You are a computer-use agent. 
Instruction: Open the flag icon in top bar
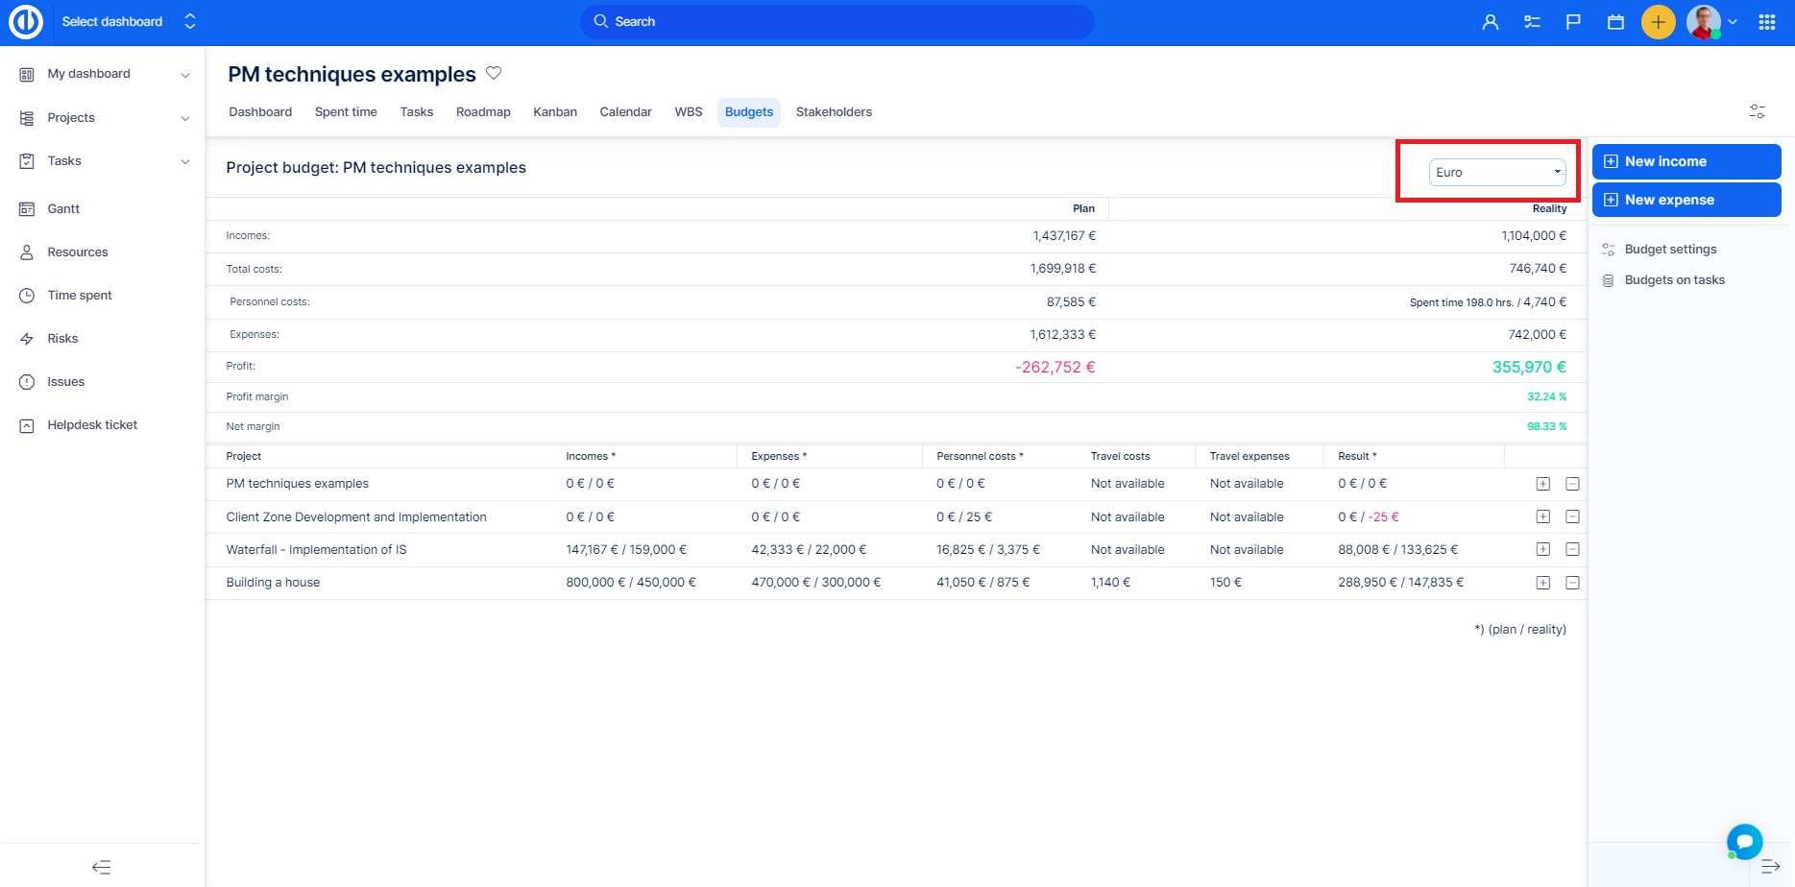1573,22
